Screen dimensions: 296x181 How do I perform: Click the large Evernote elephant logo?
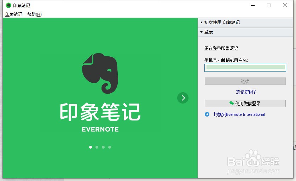[100, 73]
